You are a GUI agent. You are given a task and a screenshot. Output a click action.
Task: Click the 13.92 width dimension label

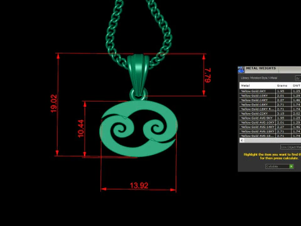click(x=139, y=185)
